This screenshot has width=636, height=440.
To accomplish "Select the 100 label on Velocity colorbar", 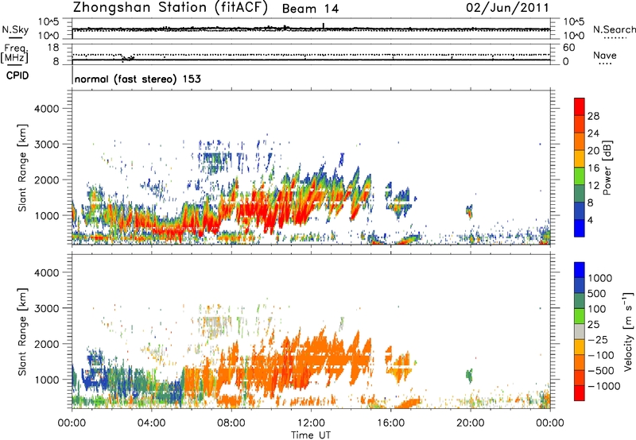I will pos(597,309).
